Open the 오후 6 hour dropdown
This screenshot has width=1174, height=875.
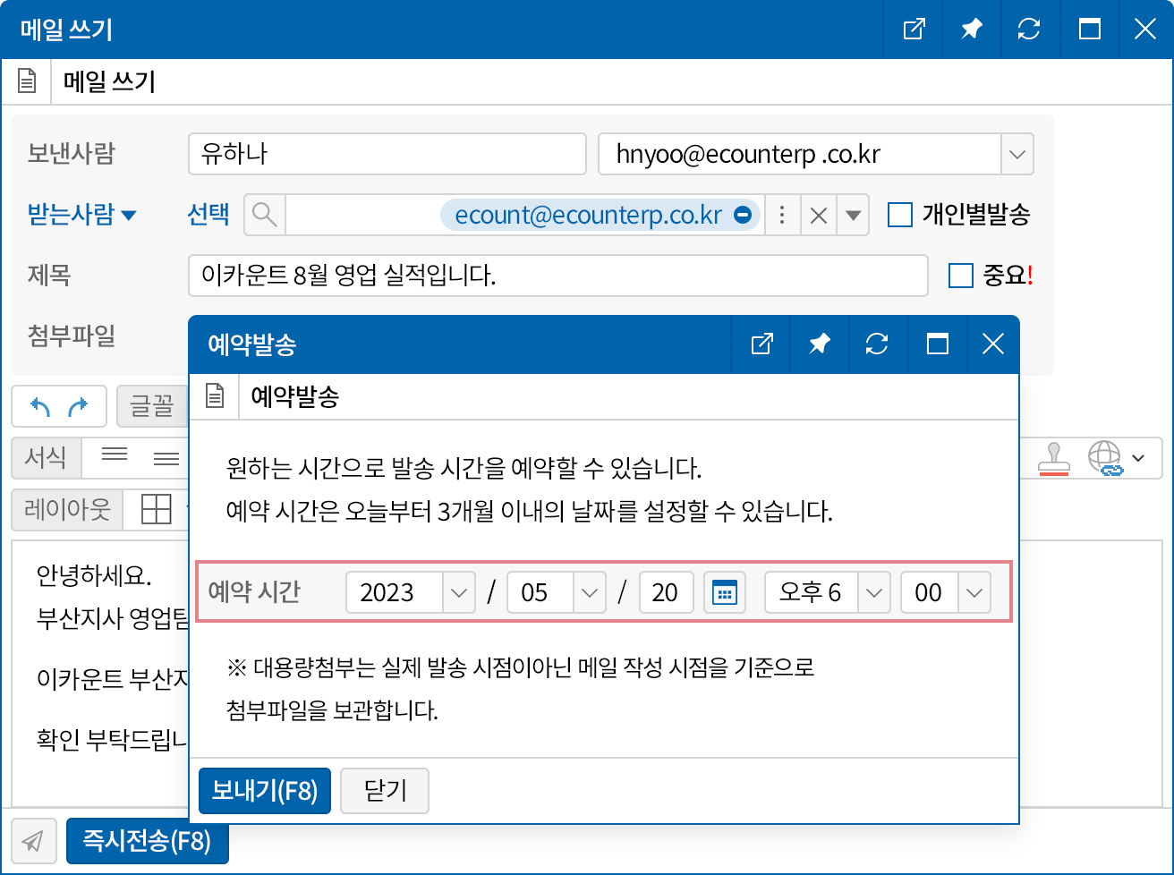(x=874, y=591)
